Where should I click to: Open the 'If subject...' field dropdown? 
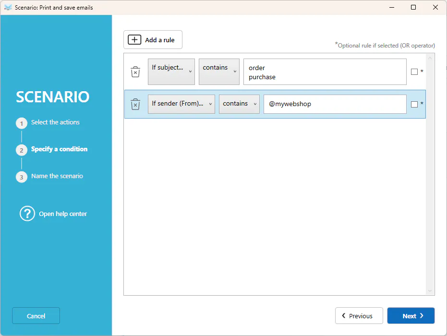coord(171,72)
